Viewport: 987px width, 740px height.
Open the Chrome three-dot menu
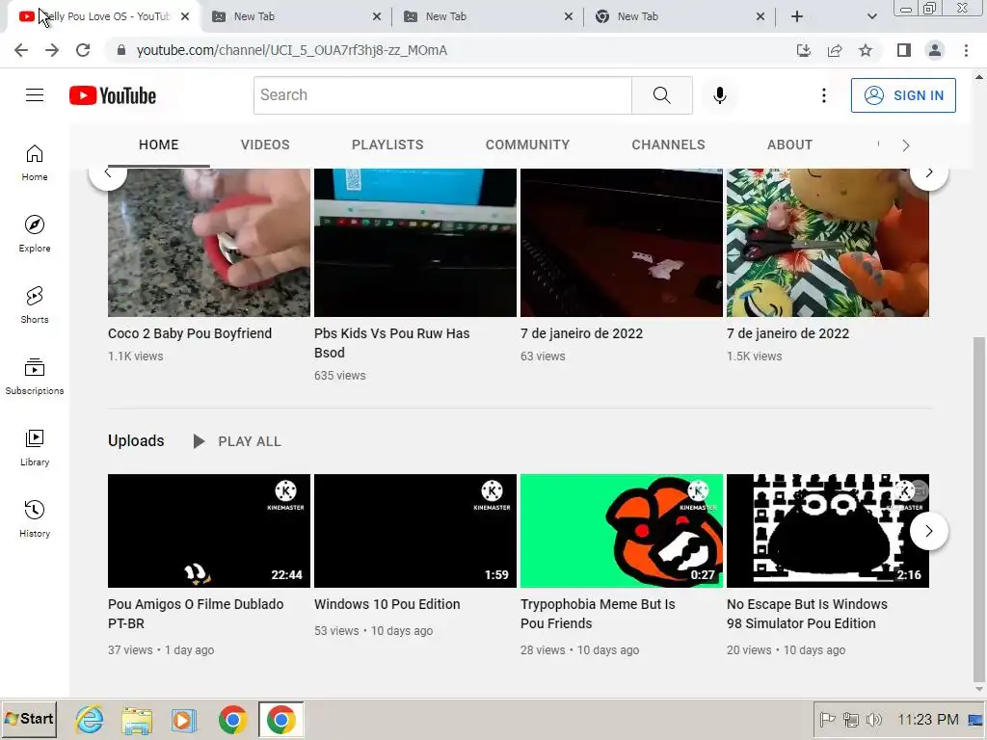click(x=966, y=50)
